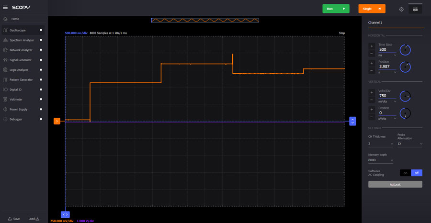Click the hamburger menu icon beside Scopy logo

pos(5,7)
